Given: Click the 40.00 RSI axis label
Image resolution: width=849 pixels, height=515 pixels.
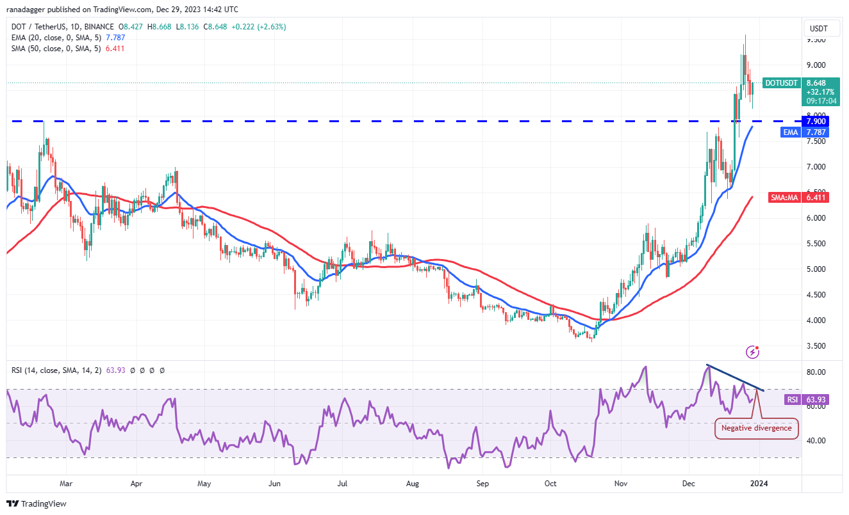Looking at the screenshot, I should (816, 441).
